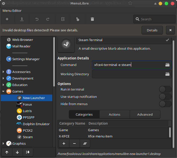
Task: Switch to the Categories tab
Action: (x=84, y=114)
